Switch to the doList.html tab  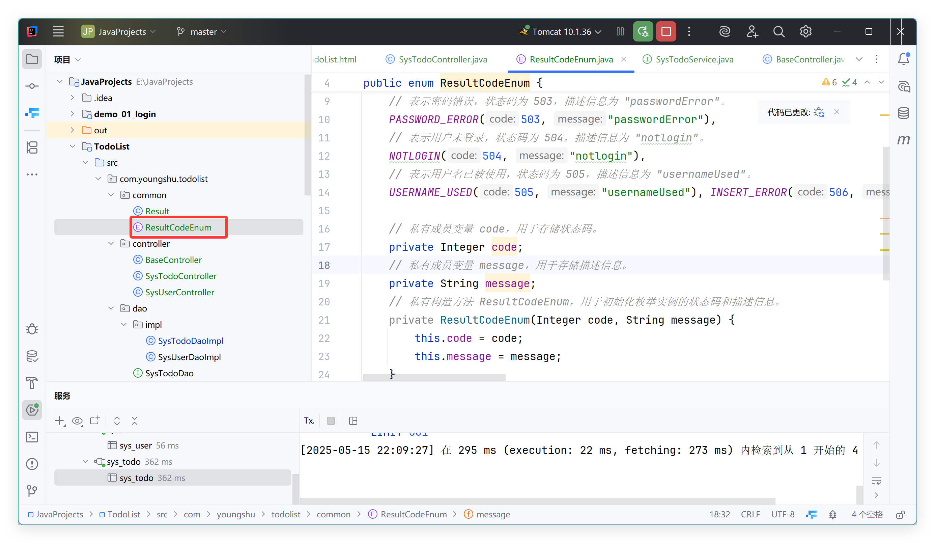click(x=335, y=59)
